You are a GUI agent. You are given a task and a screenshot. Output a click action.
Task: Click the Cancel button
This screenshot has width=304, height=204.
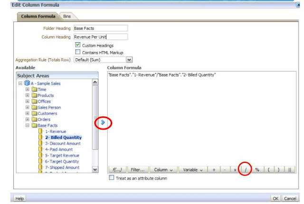(x=290, y=199)
